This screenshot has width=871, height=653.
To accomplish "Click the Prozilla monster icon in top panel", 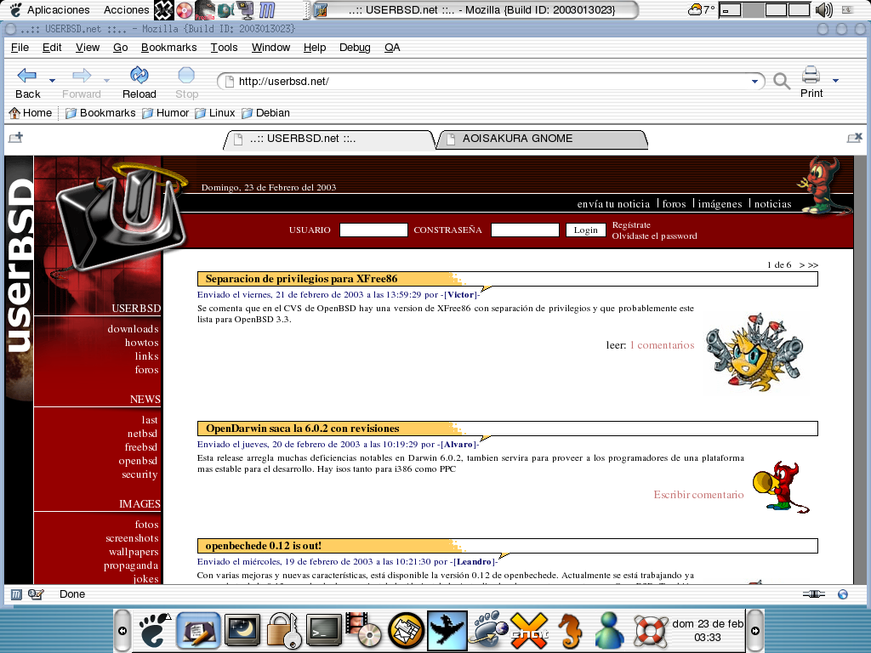I will 204,9.
